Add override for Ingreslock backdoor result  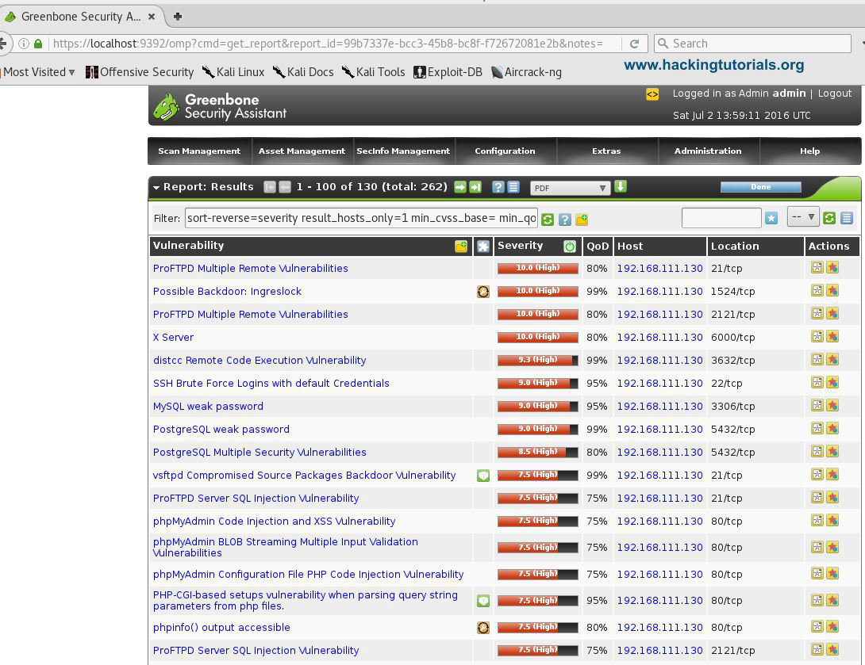(x=832, y=290)
